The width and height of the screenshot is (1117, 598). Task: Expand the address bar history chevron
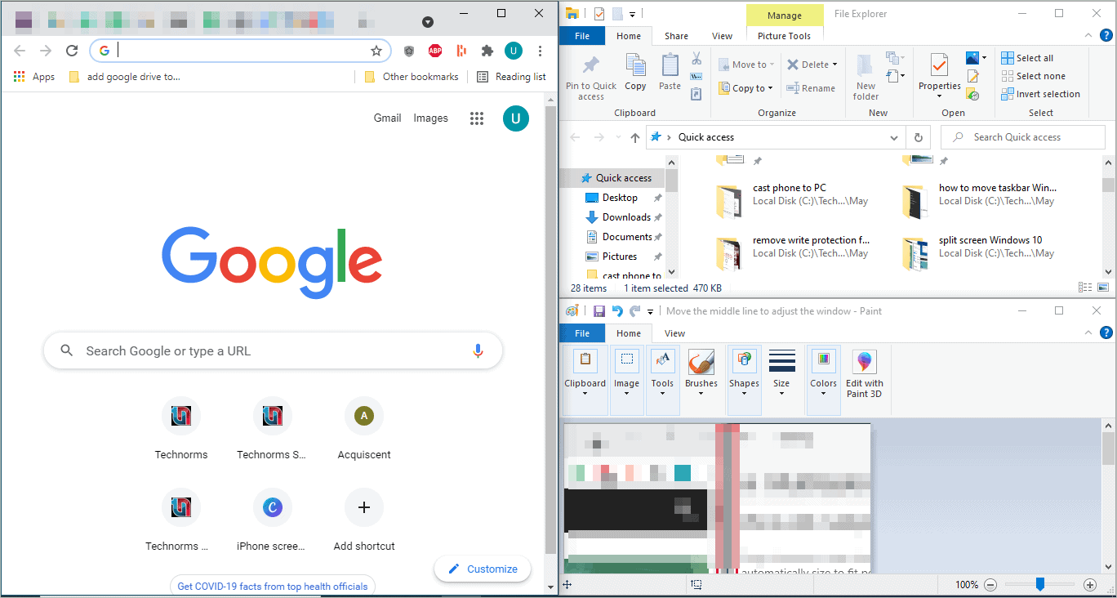[x=893, y=136]
